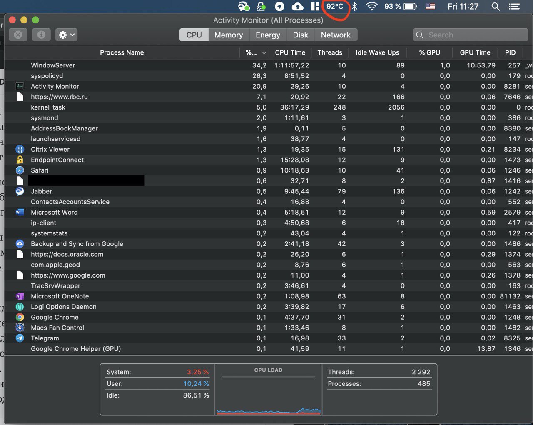Screen dimensions: 533x425
Task: Select the WindowServer process row
Action: 269,65
